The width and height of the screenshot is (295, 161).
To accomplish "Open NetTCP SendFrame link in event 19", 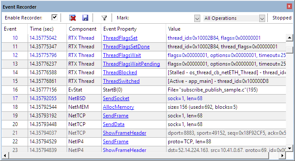I will pyautogui.click(x=115, y=116).
